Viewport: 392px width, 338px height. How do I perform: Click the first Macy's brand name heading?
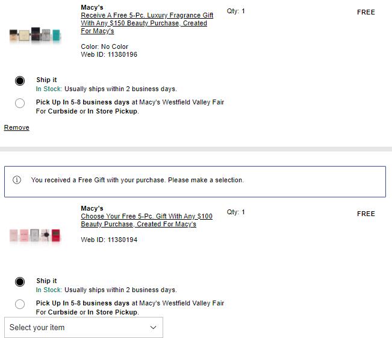[x=92, y=7]
